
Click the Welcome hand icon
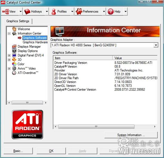tap(14, 29)
